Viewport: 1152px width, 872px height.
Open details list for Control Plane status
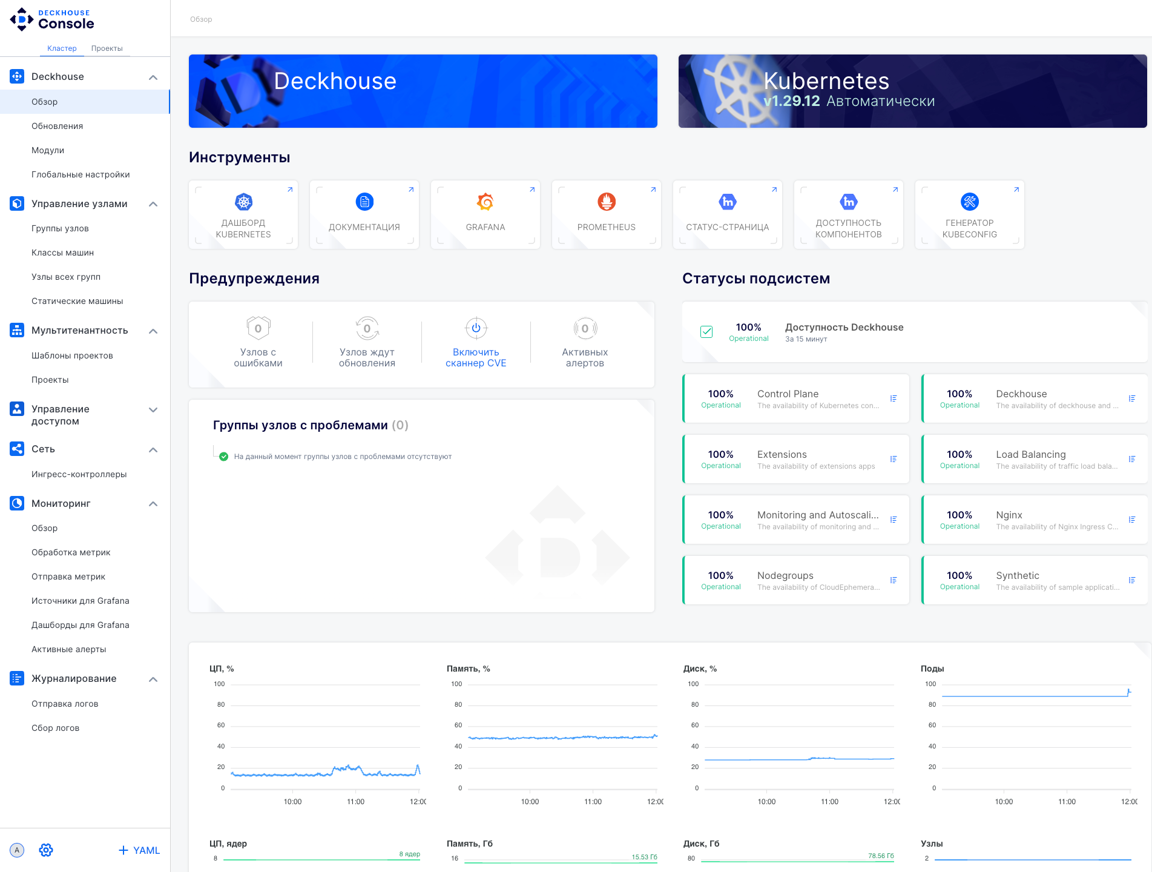tap(894, 398)
